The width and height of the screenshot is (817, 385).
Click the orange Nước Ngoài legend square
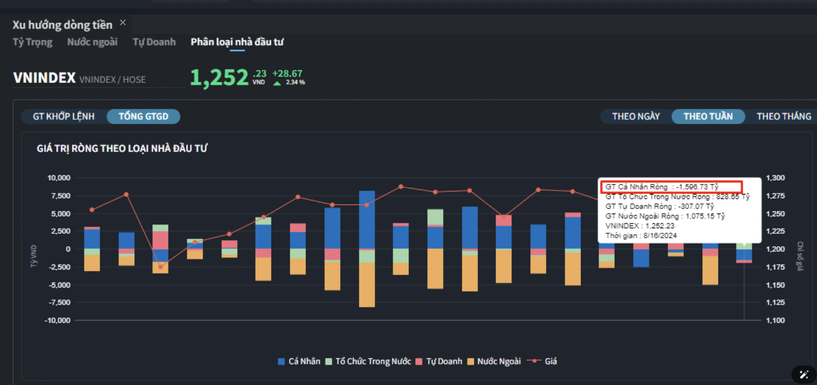(470, 361)
